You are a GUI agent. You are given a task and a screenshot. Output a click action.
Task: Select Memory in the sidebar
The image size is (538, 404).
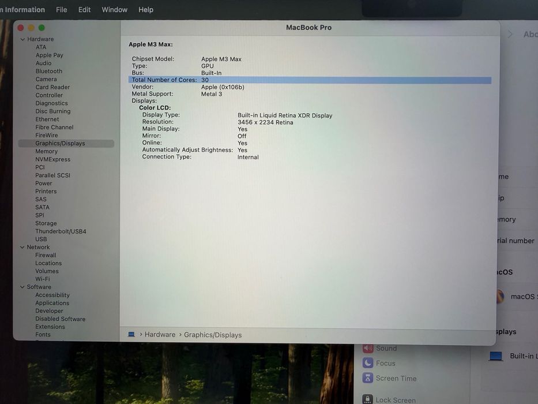coord(46,151)
